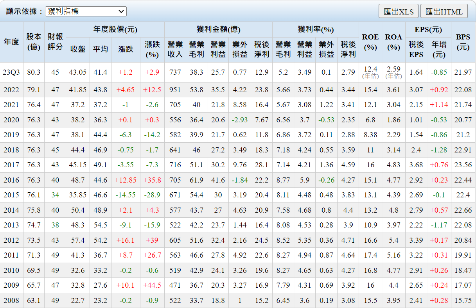Click the 匯出HTML export button
The height and width of the screenshot is (308, 476).
pyautogui.click(x=444, y=12)
